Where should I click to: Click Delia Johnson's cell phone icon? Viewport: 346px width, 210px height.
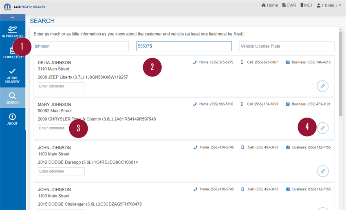click(x=242, y=62)
